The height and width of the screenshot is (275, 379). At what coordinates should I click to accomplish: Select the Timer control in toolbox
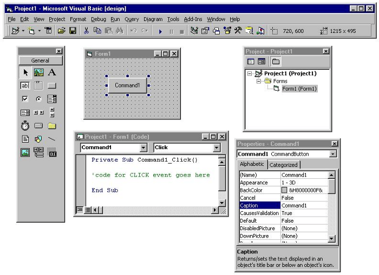pyautogui.click(x=25, y=126)
